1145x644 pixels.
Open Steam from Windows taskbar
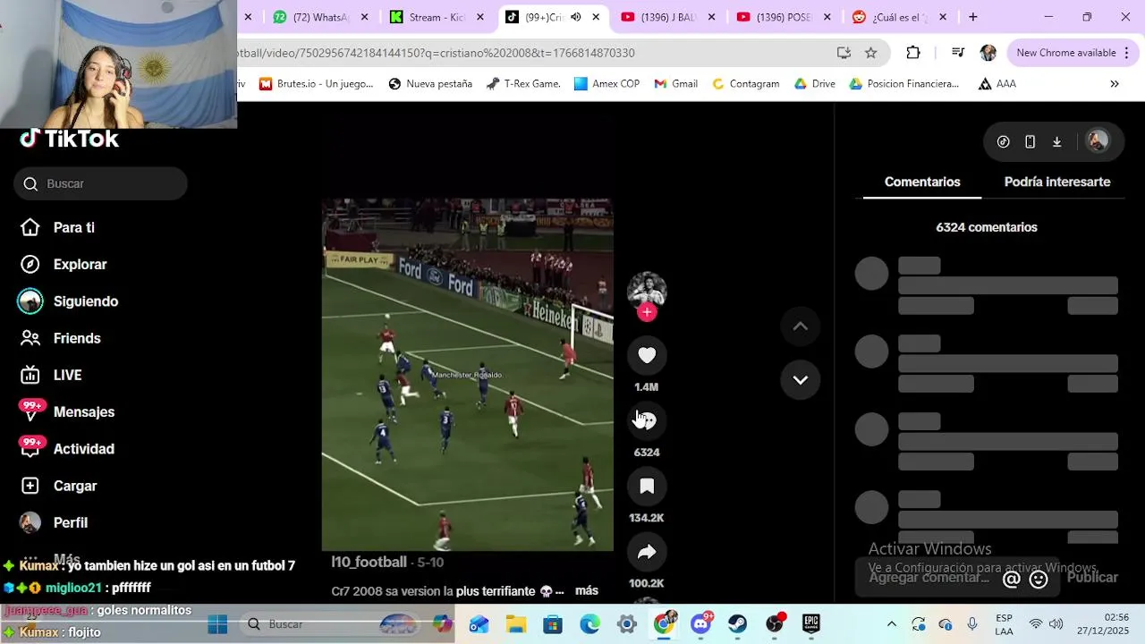737,623
